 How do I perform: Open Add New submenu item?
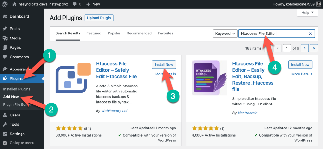coord(11,97)
